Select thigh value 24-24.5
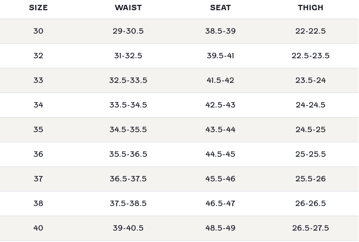Viewport: 359px width, 242px height. (311, 105)
